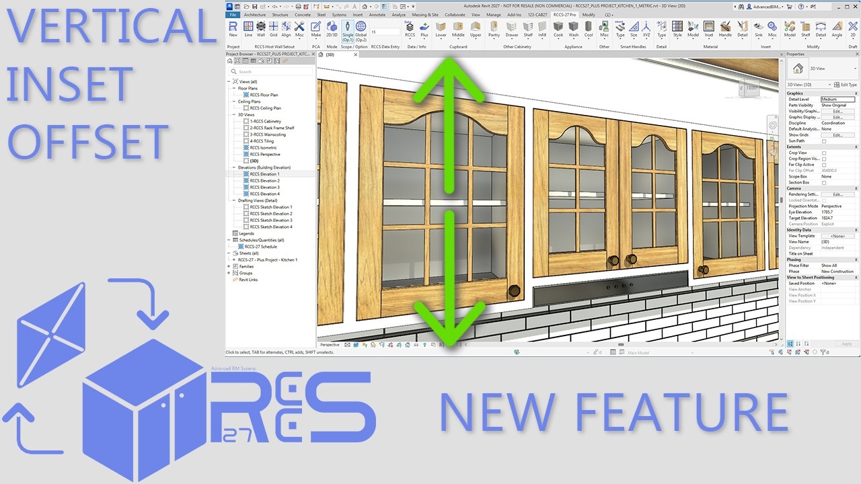Click the Plus data info icon

pos(424,29)
